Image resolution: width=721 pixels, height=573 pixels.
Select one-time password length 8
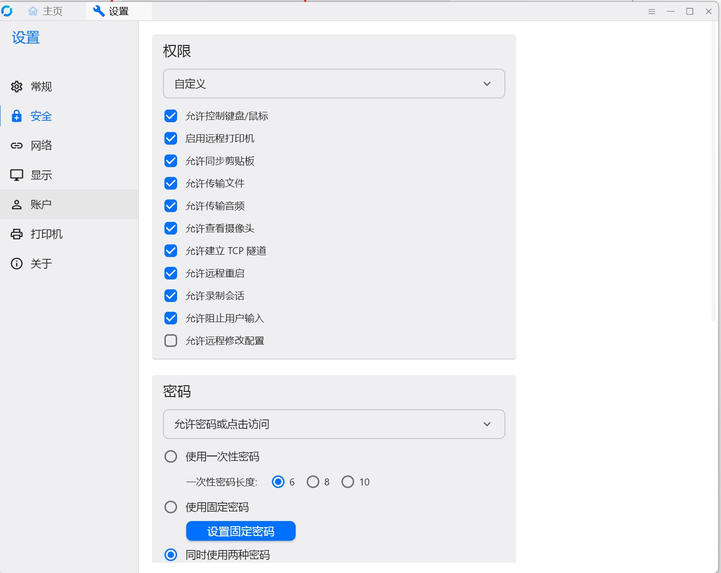(313, 482)
